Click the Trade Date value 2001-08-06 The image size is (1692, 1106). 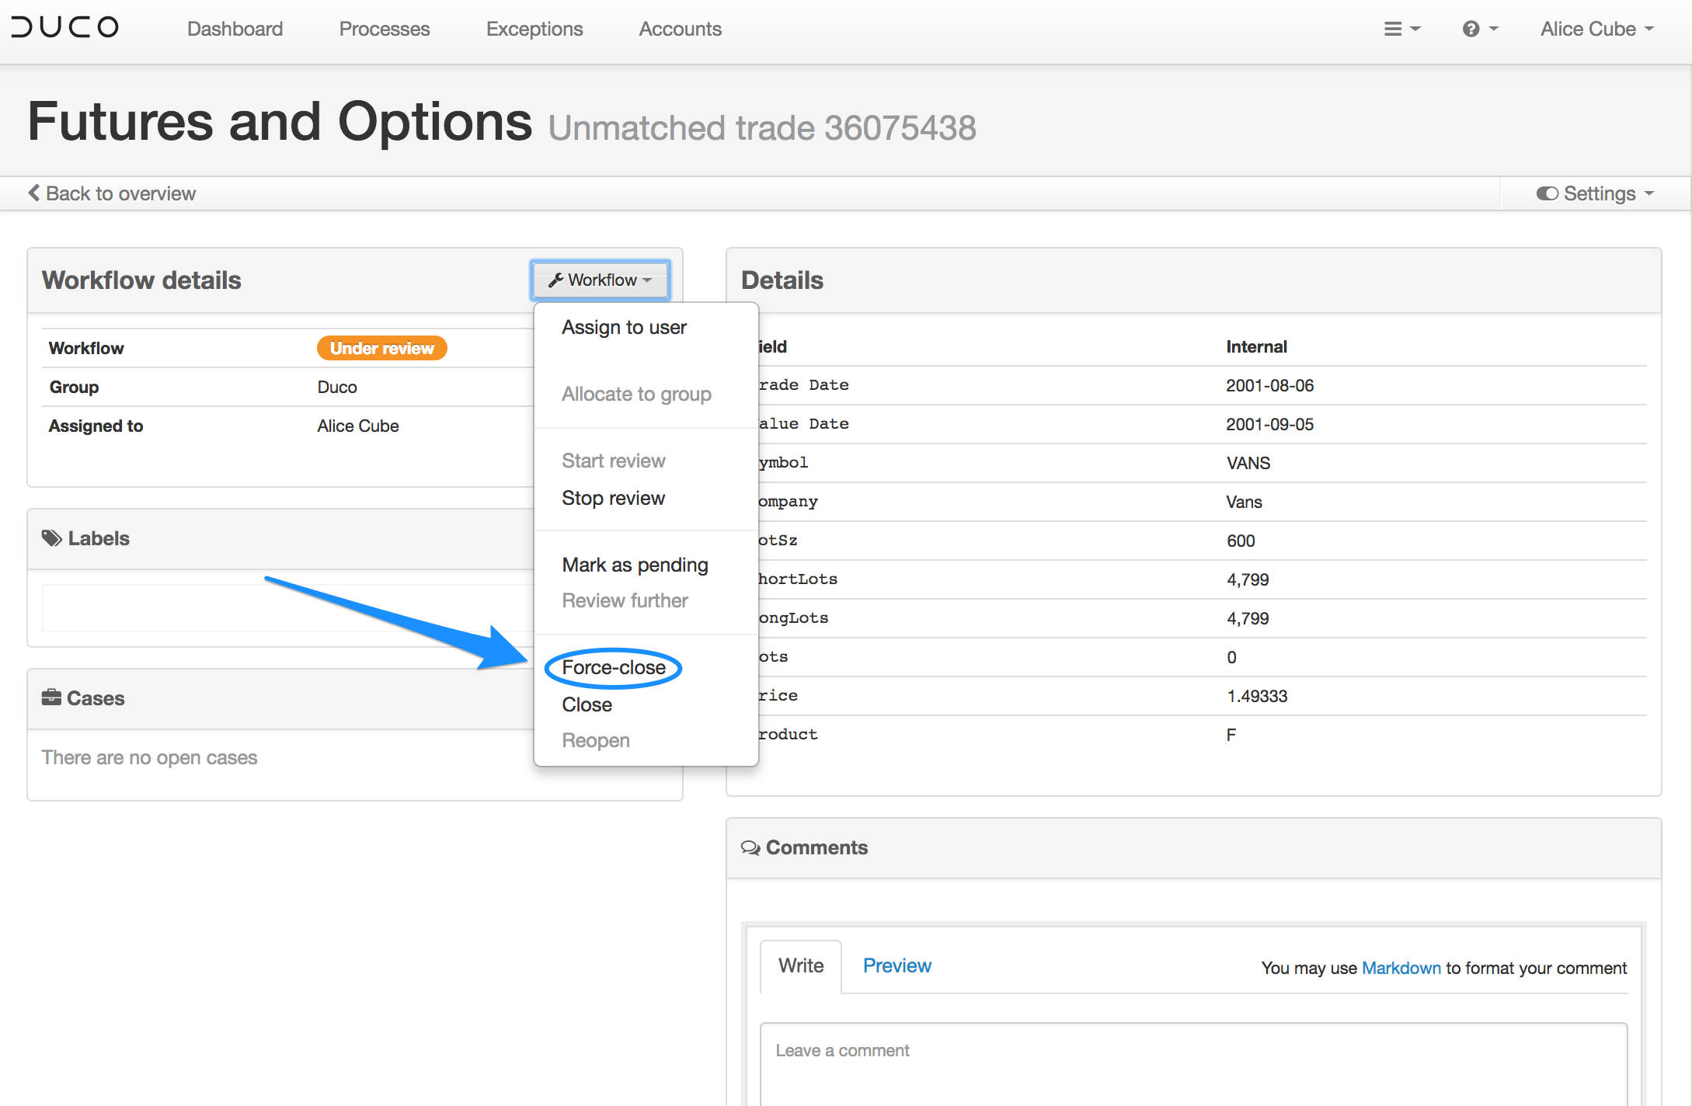click(x=1269, y=385)
